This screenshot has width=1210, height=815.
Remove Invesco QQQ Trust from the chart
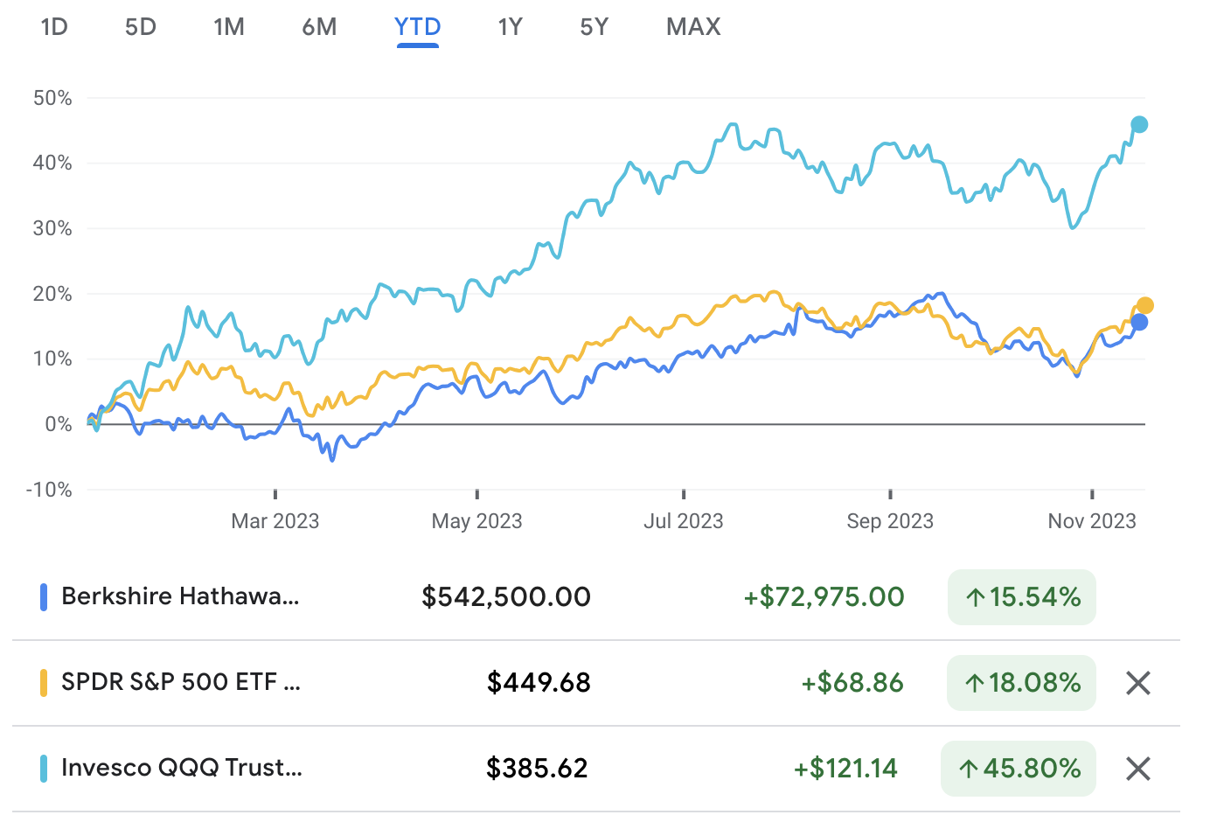[x=1137, y=769]
